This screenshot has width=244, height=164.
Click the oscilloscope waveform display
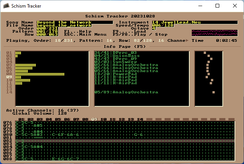214,33
